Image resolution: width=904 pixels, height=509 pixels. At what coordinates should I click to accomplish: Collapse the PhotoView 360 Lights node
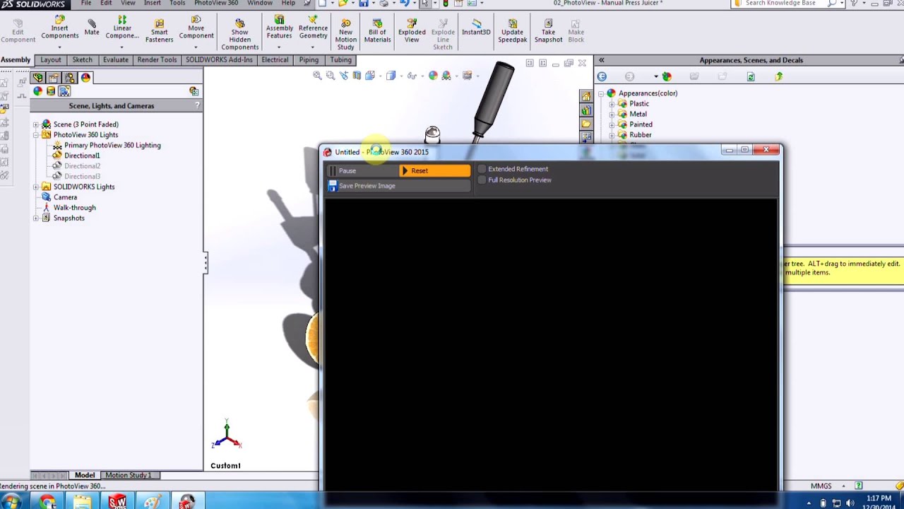pyautogui.click(x=36, y=135)
